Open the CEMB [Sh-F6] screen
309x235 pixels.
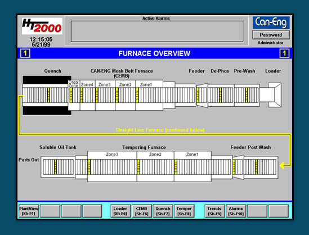(x=141, y=211)
